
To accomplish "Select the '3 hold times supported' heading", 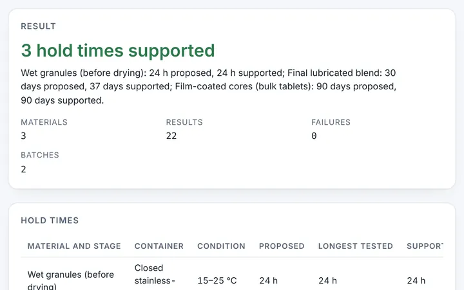I will (x=118, y=51).
